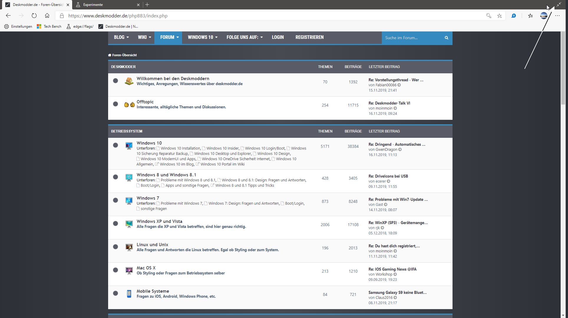This screenshot has width=568, height=318.
Task: Click the Windows 8 forum monitor icon
Action: [x=129, y=178]
